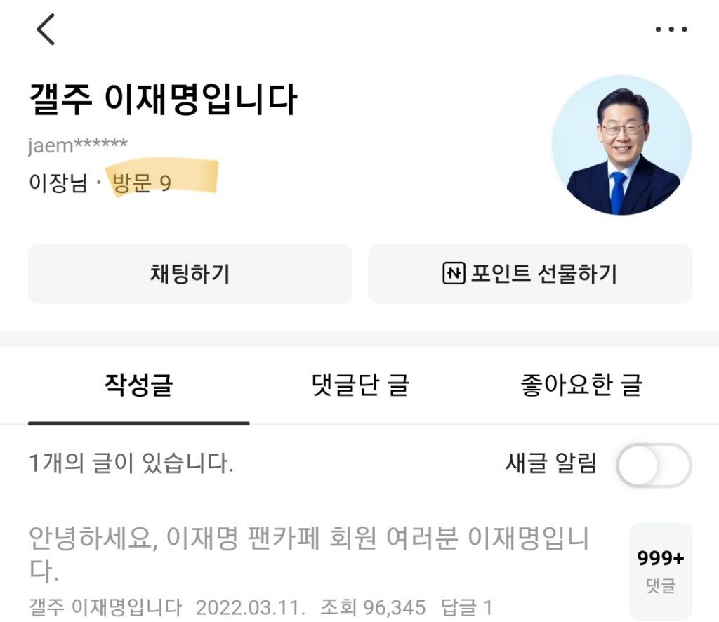Switch to the 댓글단 글 tab

click(359, 385)
